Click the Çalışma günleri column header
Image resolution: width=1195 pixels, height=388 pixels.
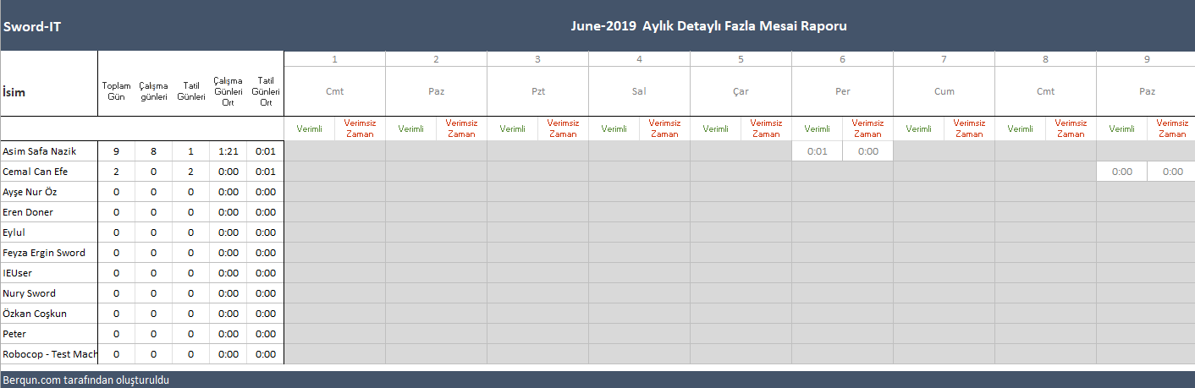153,91
